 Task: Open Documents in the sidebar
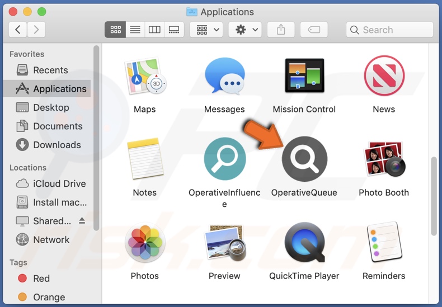click(x=47, y=126)
